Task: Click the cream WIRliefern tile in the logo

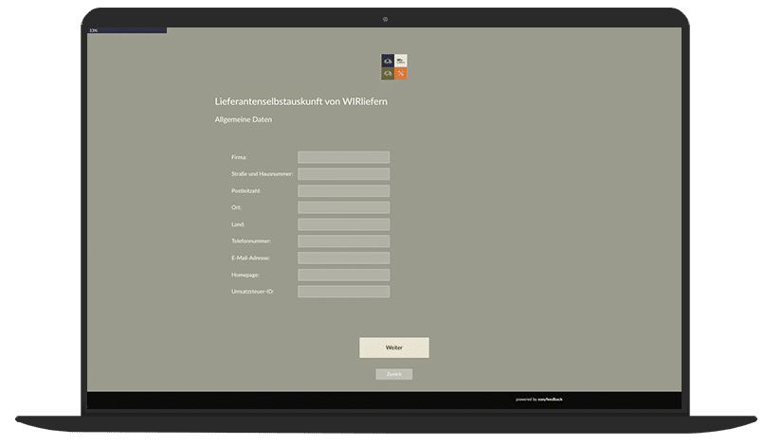Action: coord(401,61)
